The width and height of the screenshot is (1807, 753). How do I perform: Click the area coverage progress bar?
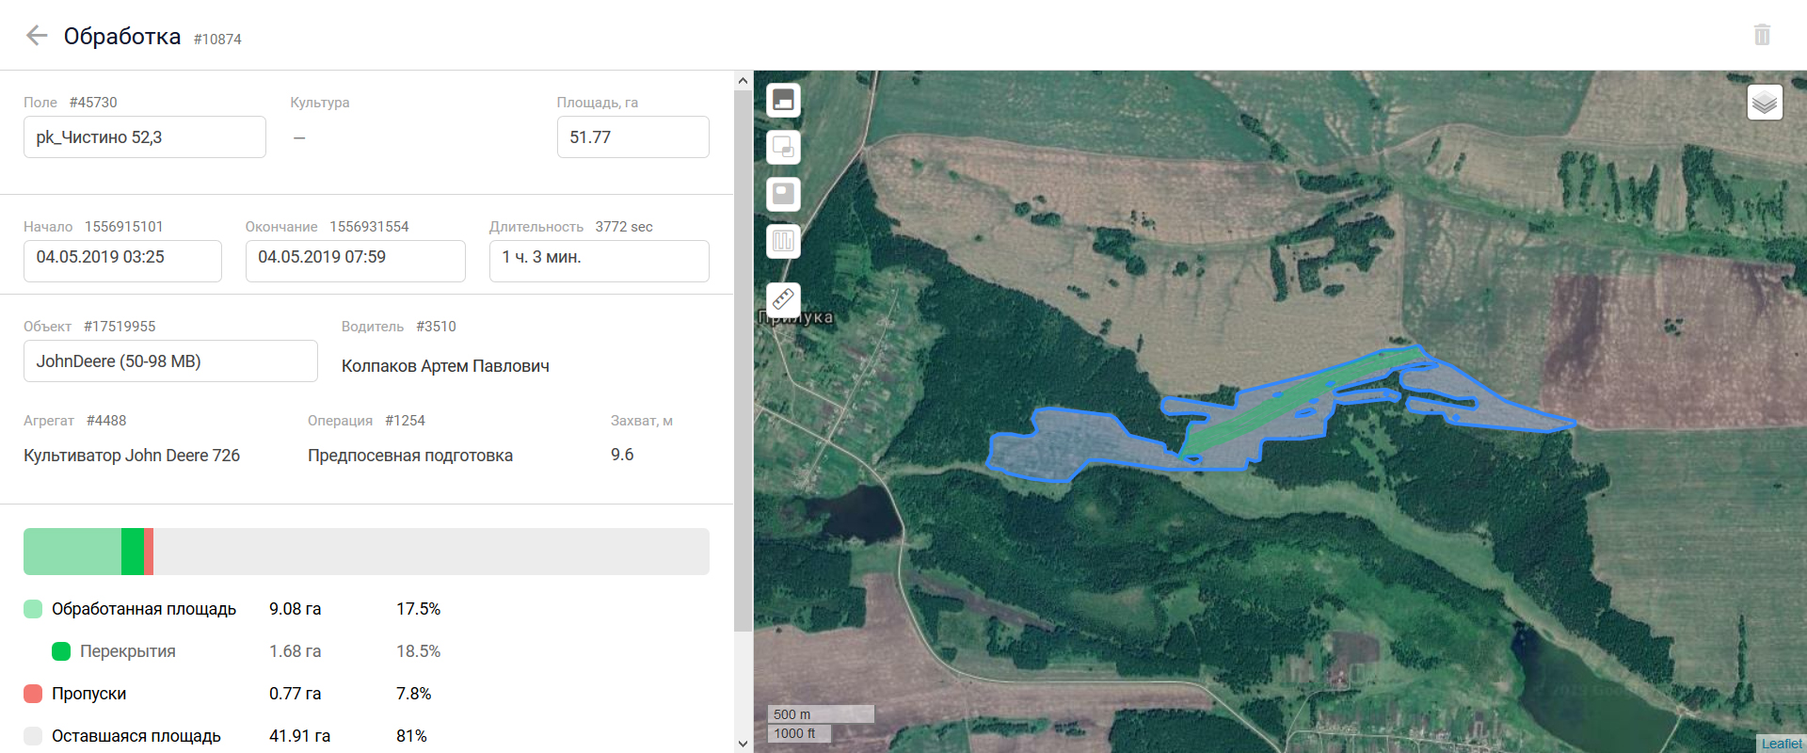(x=366, y=552)
